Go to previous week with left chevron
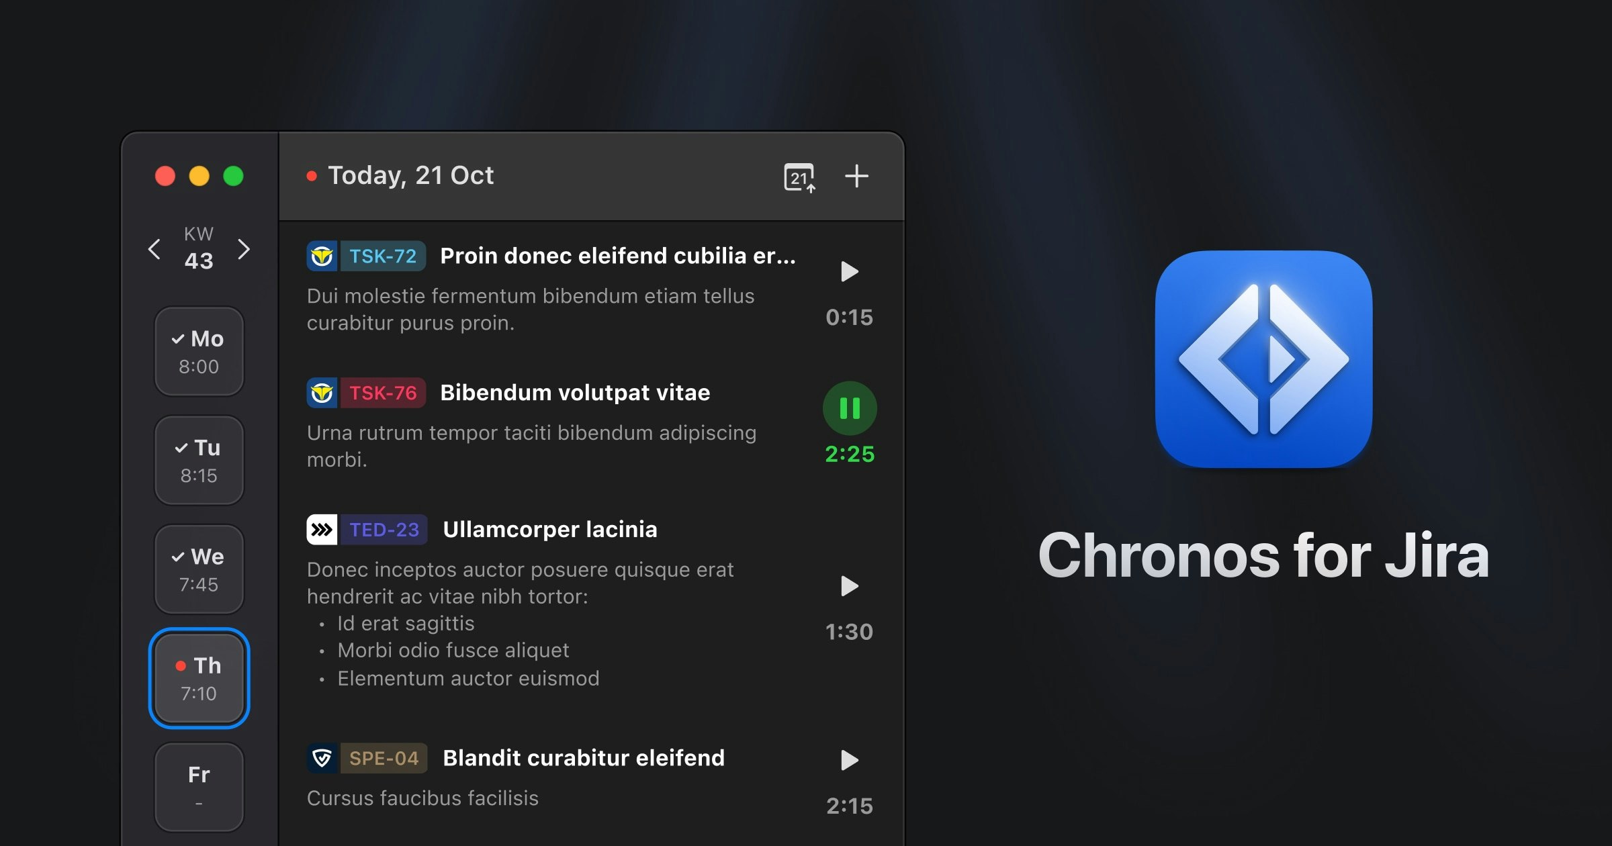The image size is (1612, 846). 153,248
